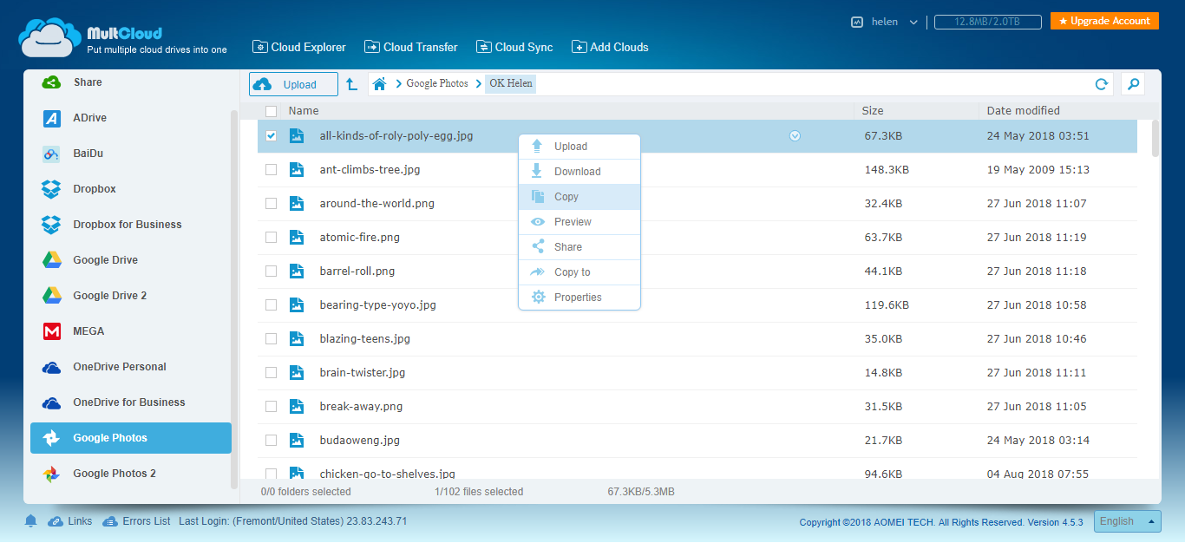Choose Copy in the context menu
Screen dimensions: 1185x543
pyautogui.click(x=579, y=197)
